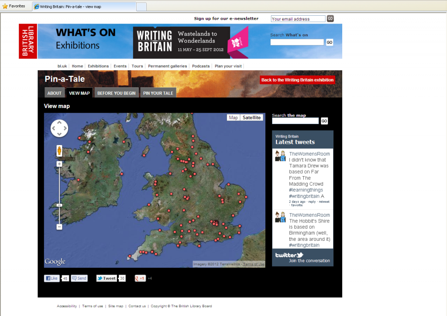Open the ABOUT tab
The image size is (447, 316).
54,93
